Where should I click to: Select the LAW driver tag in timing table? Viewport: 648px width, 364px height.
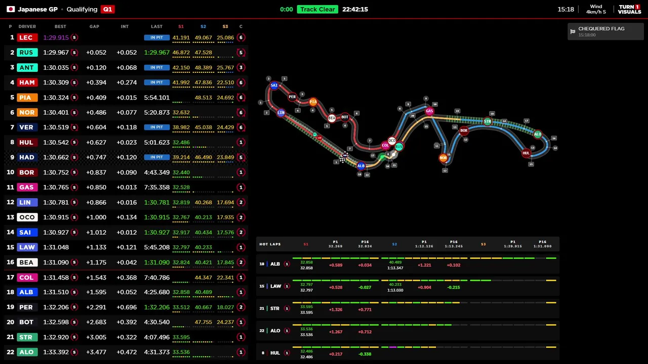pyautogui.click(x=27, y=247)
